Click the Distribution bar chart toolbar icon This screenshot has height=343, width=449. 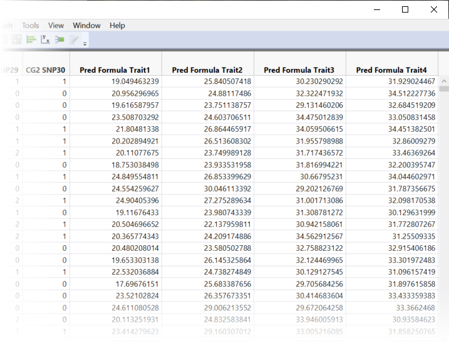[x=31, y=40]
